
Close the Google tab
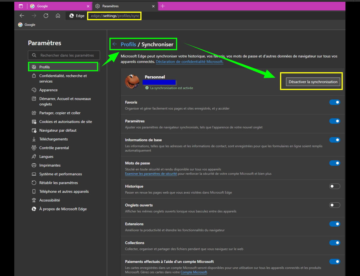[88, 6]
